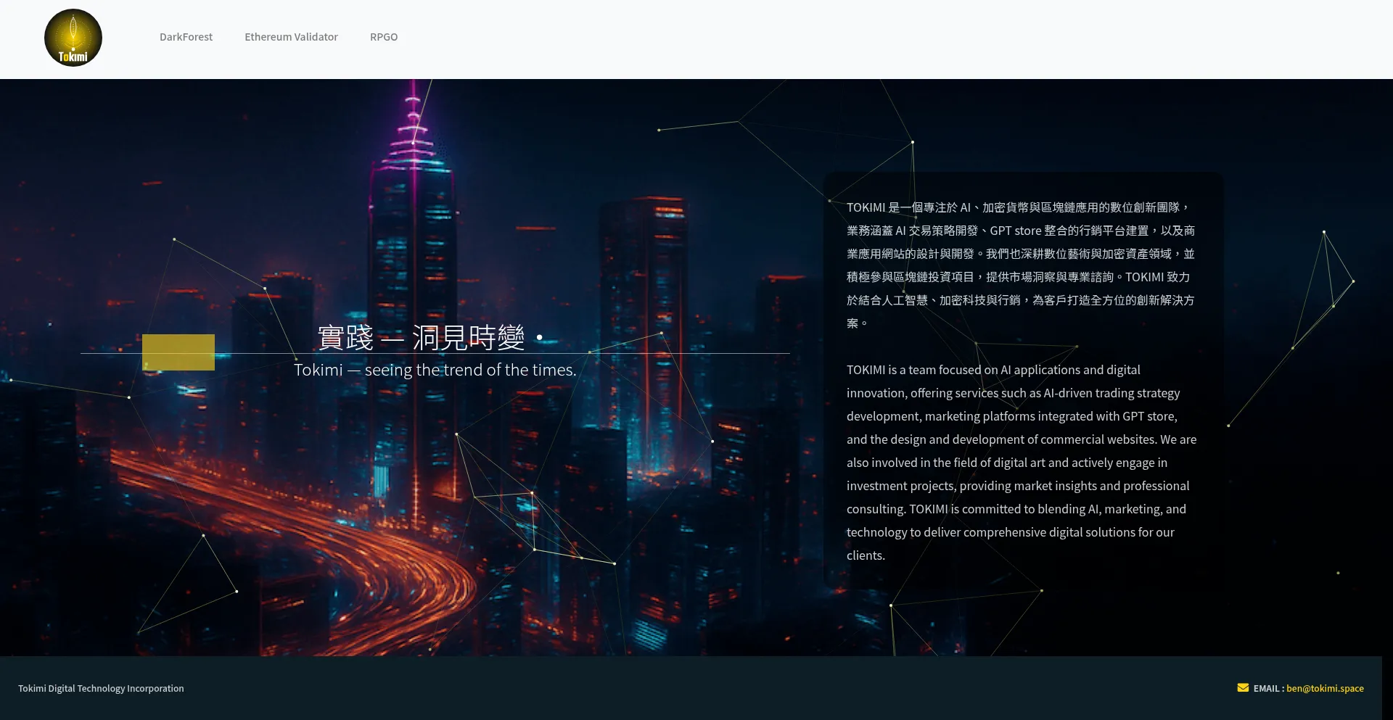
Task: Click the "EMAIL :" label in footer
Action: coord(1268,689)
